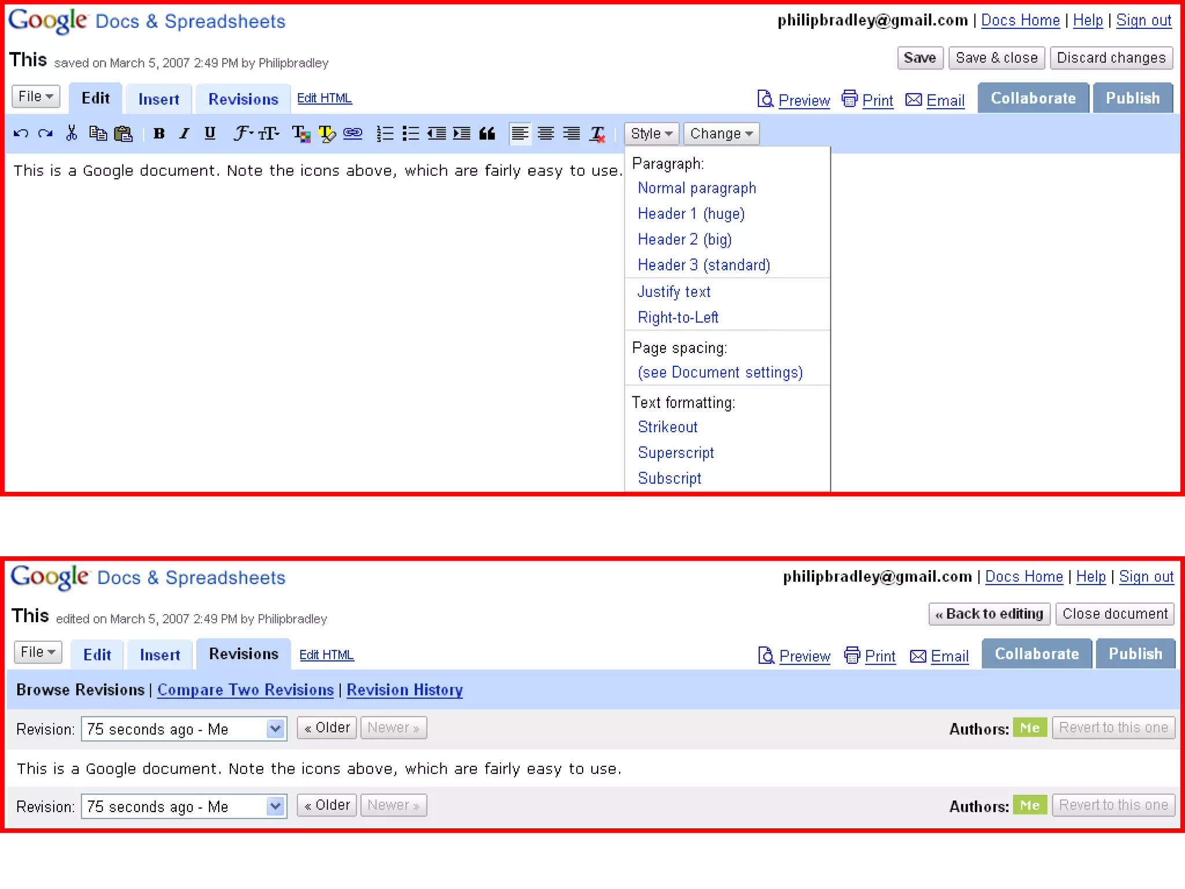Open 'Compare Two Revisions' link
1185x889 pixels.
(x=245, y=690)
